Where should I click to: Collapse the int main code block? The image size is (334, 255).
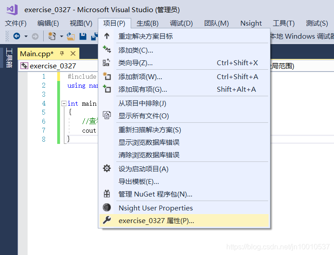point(64,103)
